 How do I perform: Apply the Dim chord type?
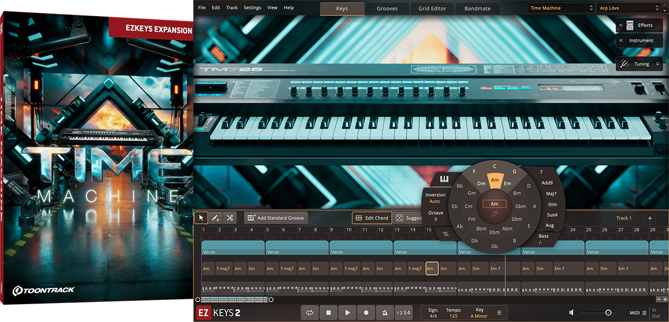tap(552, 204)
